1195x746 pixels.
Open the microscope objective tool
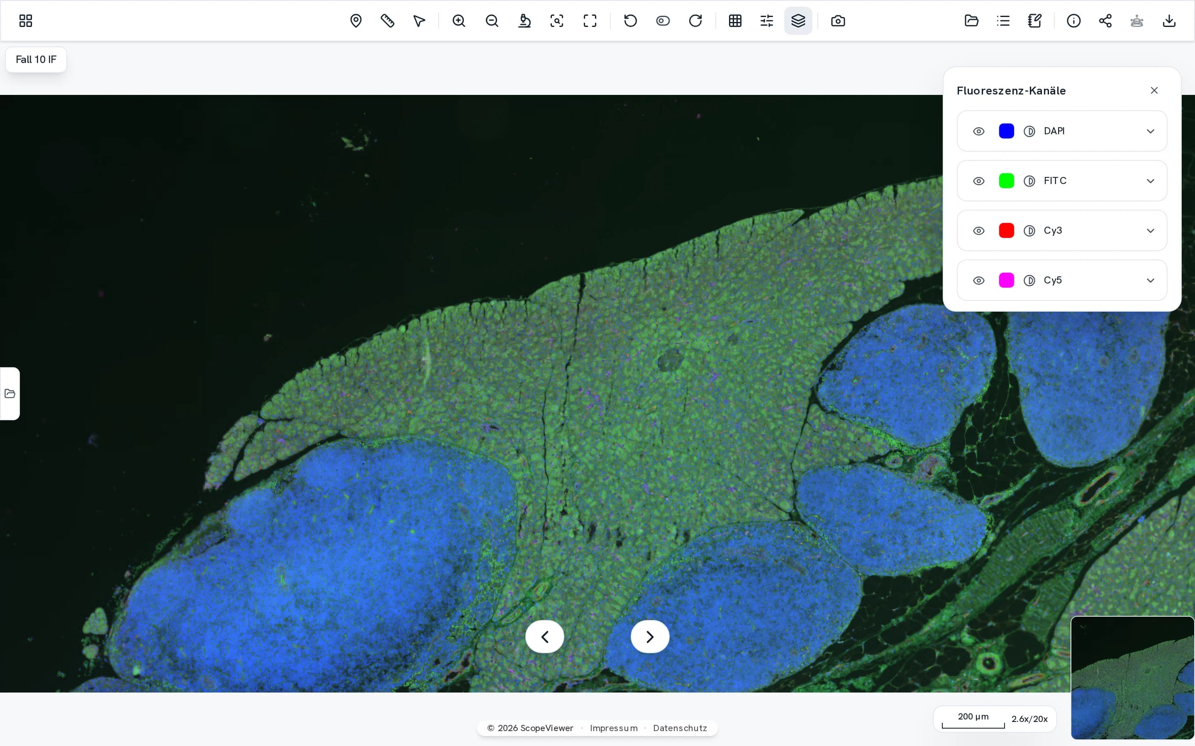(x=524, y=21)
